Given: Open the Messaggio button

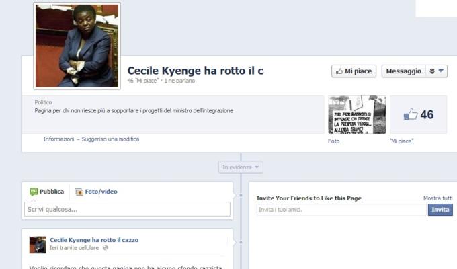Looking at the screenshot, I should (404, 71).
